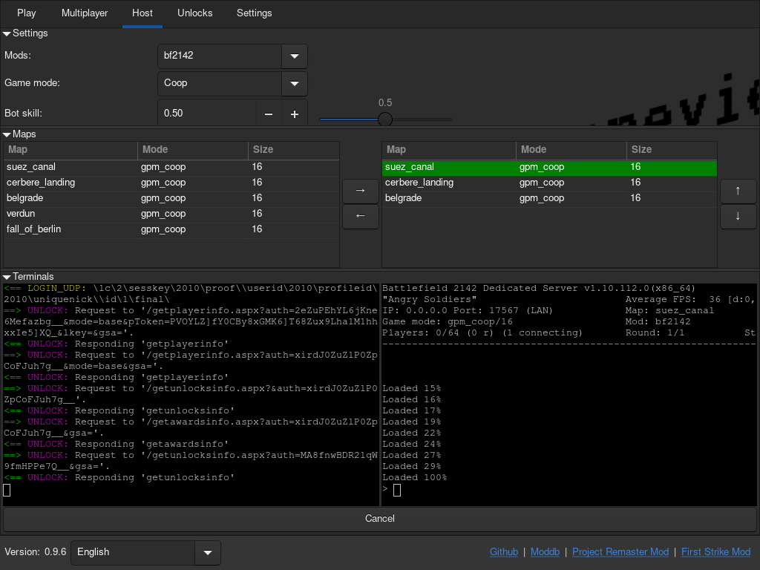The width and height of the screenshot is (760, 570).
Task: Collapse the Terminals section
Action: pyautogui.click(x=7, y=277)
